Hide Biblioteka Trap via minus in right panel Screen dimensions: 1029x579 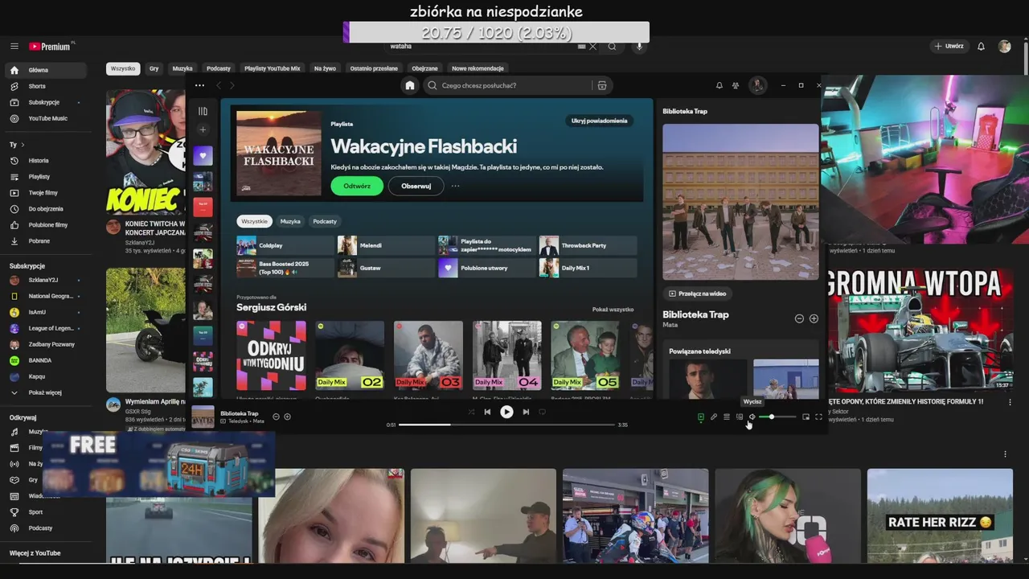pos(799,318)
